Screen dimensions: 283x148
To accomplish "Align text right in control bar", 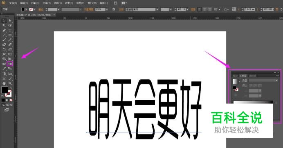I will click(209, 9).
